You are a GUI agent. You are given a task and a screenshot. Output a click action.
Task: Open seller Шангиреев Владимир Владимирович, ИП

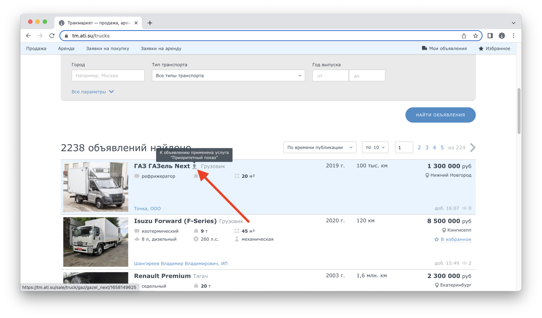pos(181,264)
